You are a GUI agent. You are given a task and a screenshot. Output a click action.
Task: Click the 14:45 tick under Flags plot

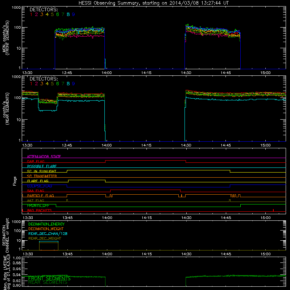226,218
